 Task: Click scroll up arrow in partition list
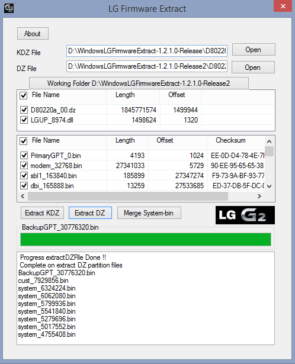point(269,141)
